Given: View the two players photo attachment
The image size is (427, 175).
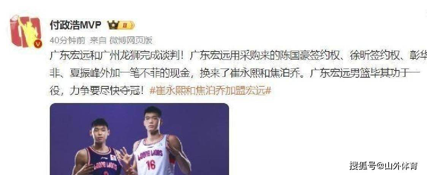Looking at the screenshot, I should point(139,139).
